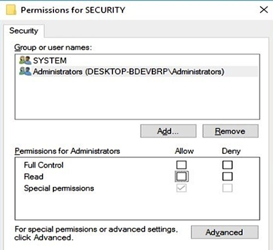Check Deny for Read permission
The width and height of the screenshot is (273, 250).
[x=227, y=177]
